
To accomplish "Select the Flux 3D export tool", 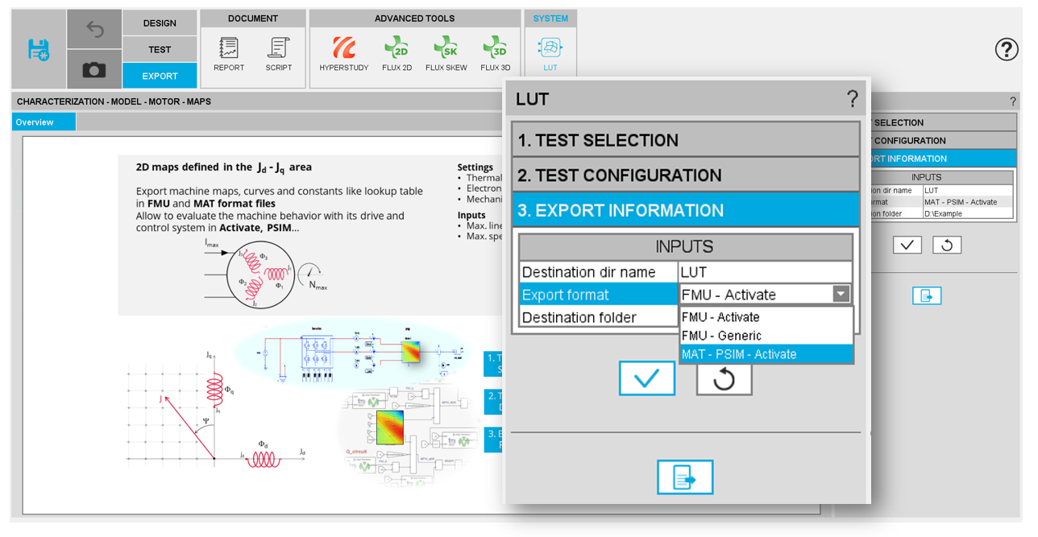I will 495,54.
